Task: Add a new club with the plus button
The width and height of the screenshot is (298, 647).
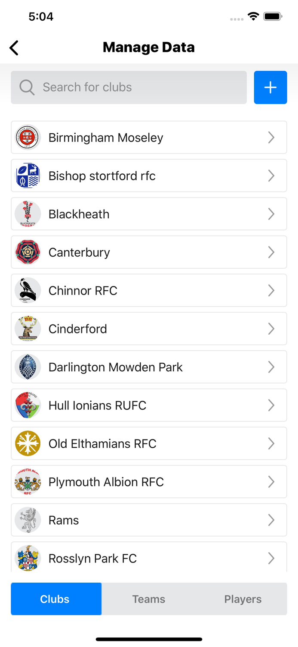Action: [270, 87]
